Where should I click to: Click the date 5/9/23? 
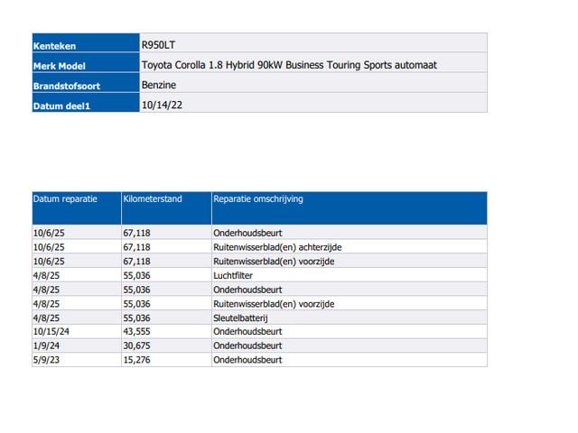click(46, 360)
